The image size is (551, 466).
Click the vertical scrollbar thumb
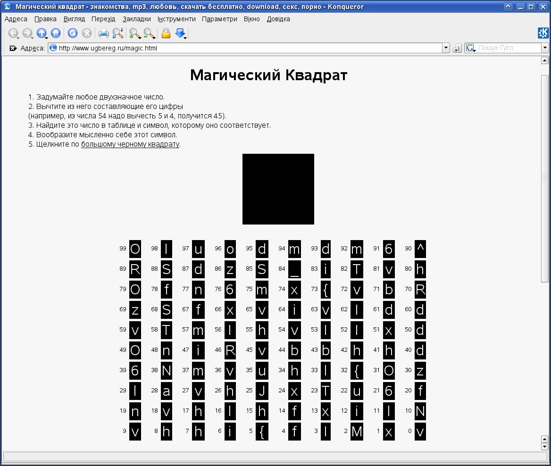(x=545, y=178)
